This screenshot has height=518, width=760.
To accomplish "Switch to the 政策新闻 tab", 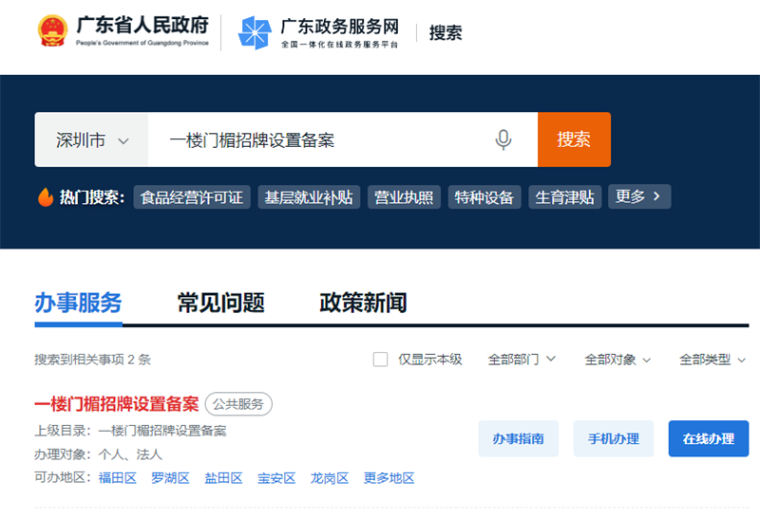I will tap(363, 303).
